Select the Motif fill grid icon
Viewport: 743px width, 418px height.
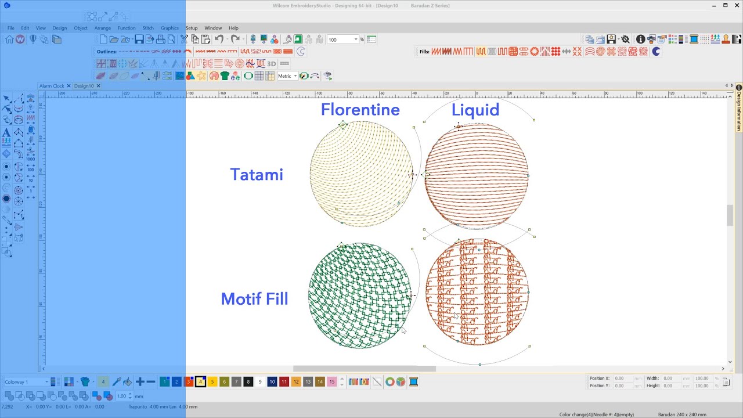(x=513, y=52)
